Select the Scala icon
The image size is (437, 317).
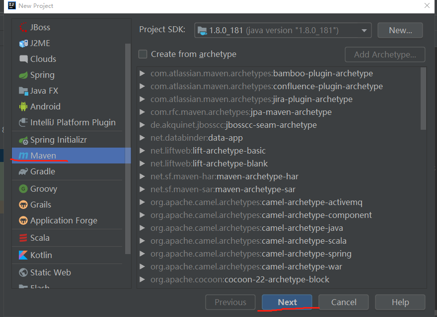click(23, 238)
